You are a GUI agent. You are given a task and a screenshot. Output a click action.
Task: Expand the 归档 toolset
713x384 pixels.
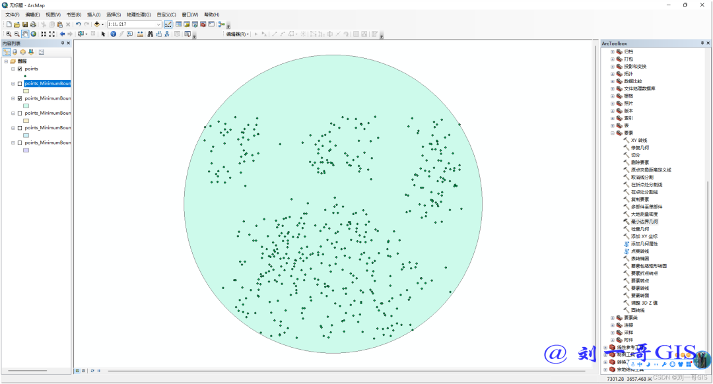tap(612, 52)
